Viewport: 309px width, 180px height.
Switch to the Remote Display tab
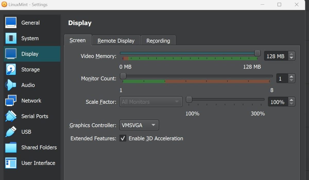pos(116,41)
